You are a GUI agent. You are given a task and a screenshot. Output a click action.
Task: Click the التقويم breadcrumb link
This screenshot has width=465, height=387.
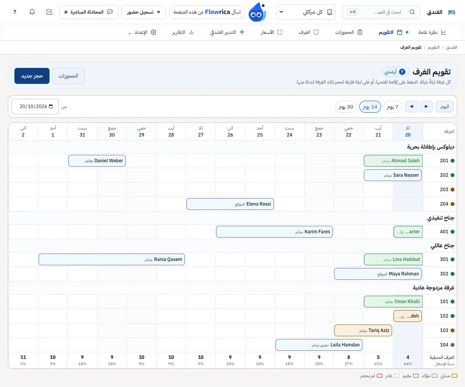tap(433, 48)
